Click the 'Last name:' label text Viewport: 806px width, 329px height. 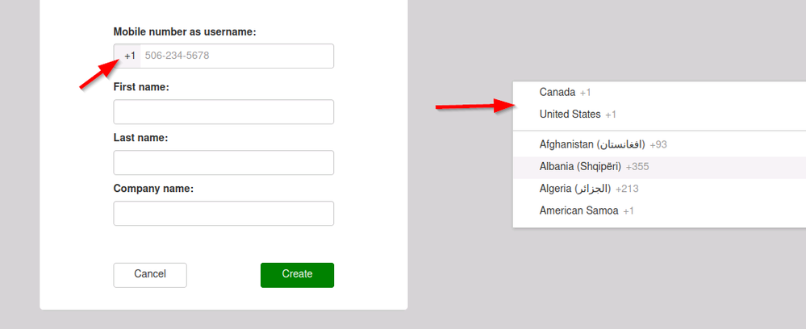tap(140, 138)
